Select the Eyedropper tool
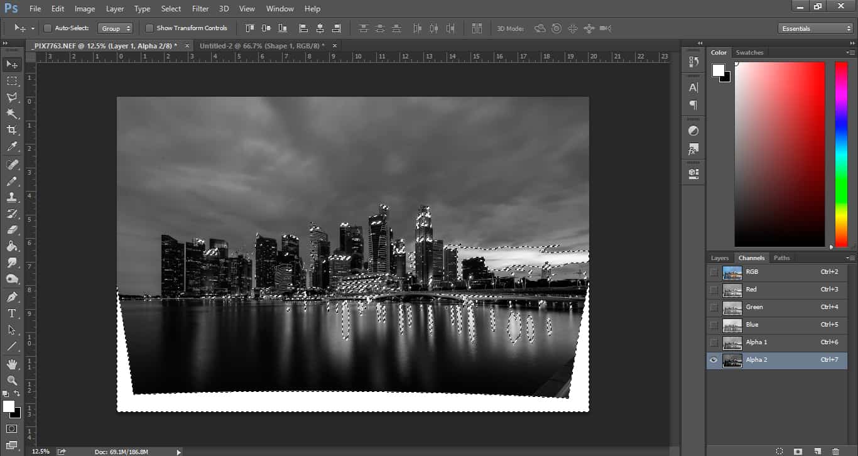Image resolution: width=858 pixels, height=456 pixels. (x=12, y=147)
